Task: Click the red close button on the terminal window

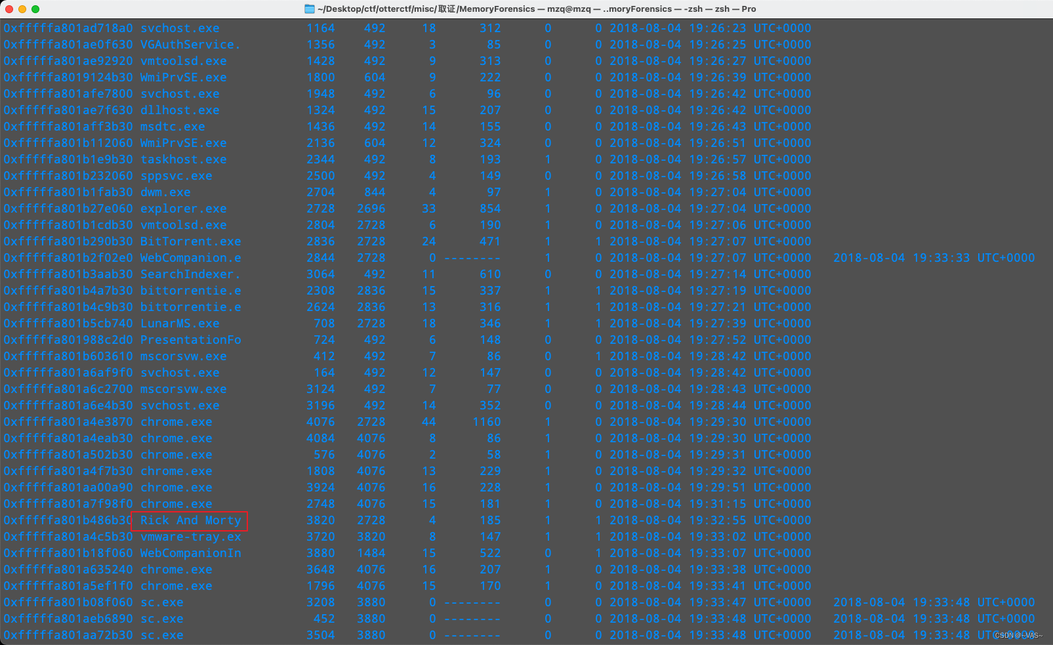Action: (9, 9)
